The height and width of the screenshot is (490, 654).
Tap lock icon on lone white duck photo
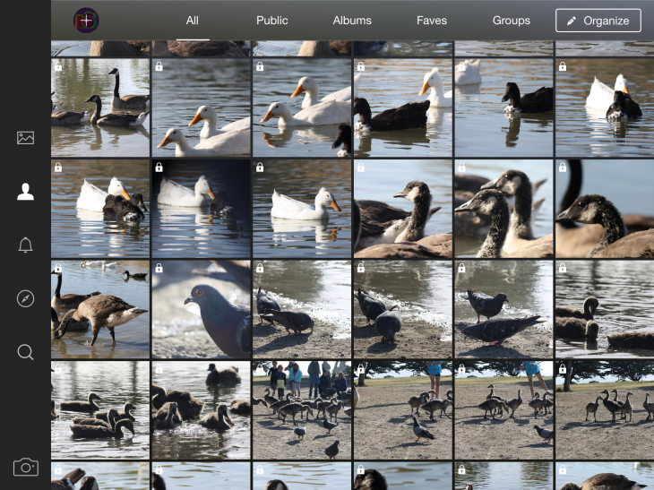pos(260,168)
